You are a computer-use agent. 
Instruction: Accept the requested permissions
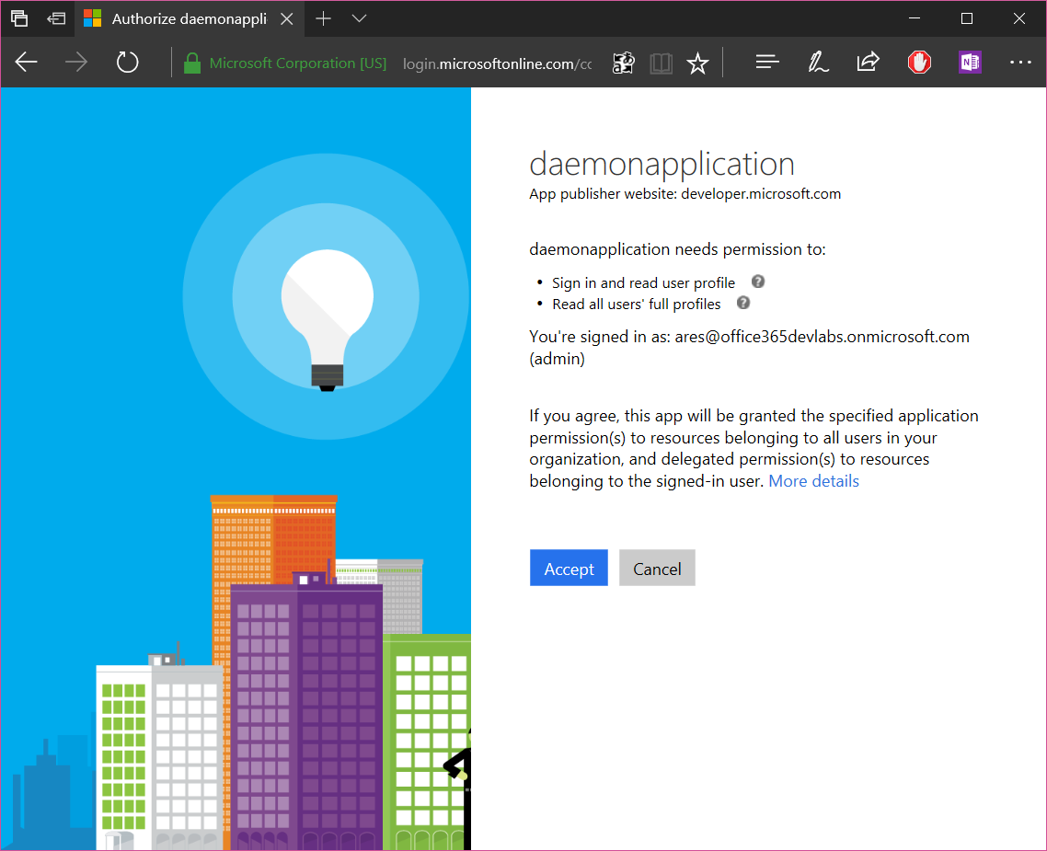569,568
